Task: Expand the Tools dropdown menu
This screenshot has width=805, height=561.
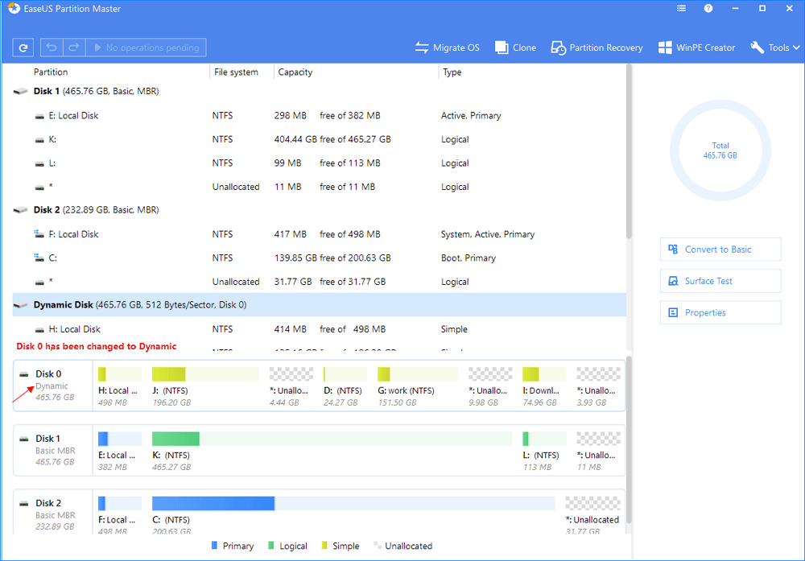Action: 776,47
